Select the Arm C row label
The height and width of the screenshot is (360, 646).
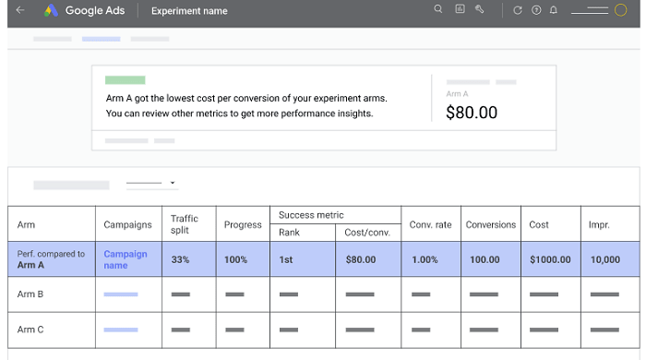[30, 330]
